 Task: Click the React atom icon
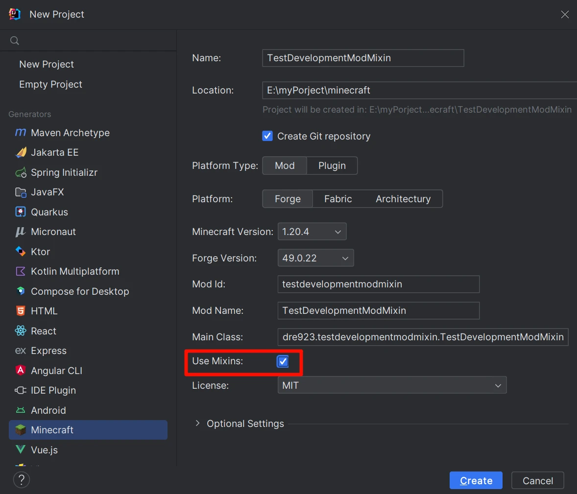[x=21, y=331]
